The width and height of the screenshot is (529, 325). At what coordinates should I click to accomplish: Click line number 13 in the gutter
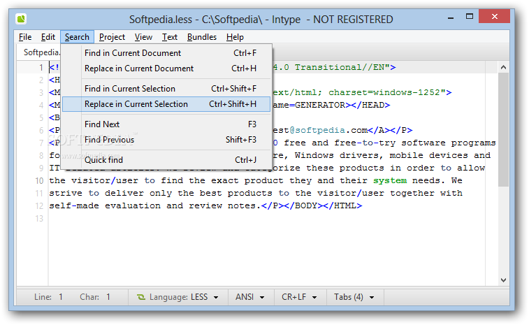click(x=38, y=219)
